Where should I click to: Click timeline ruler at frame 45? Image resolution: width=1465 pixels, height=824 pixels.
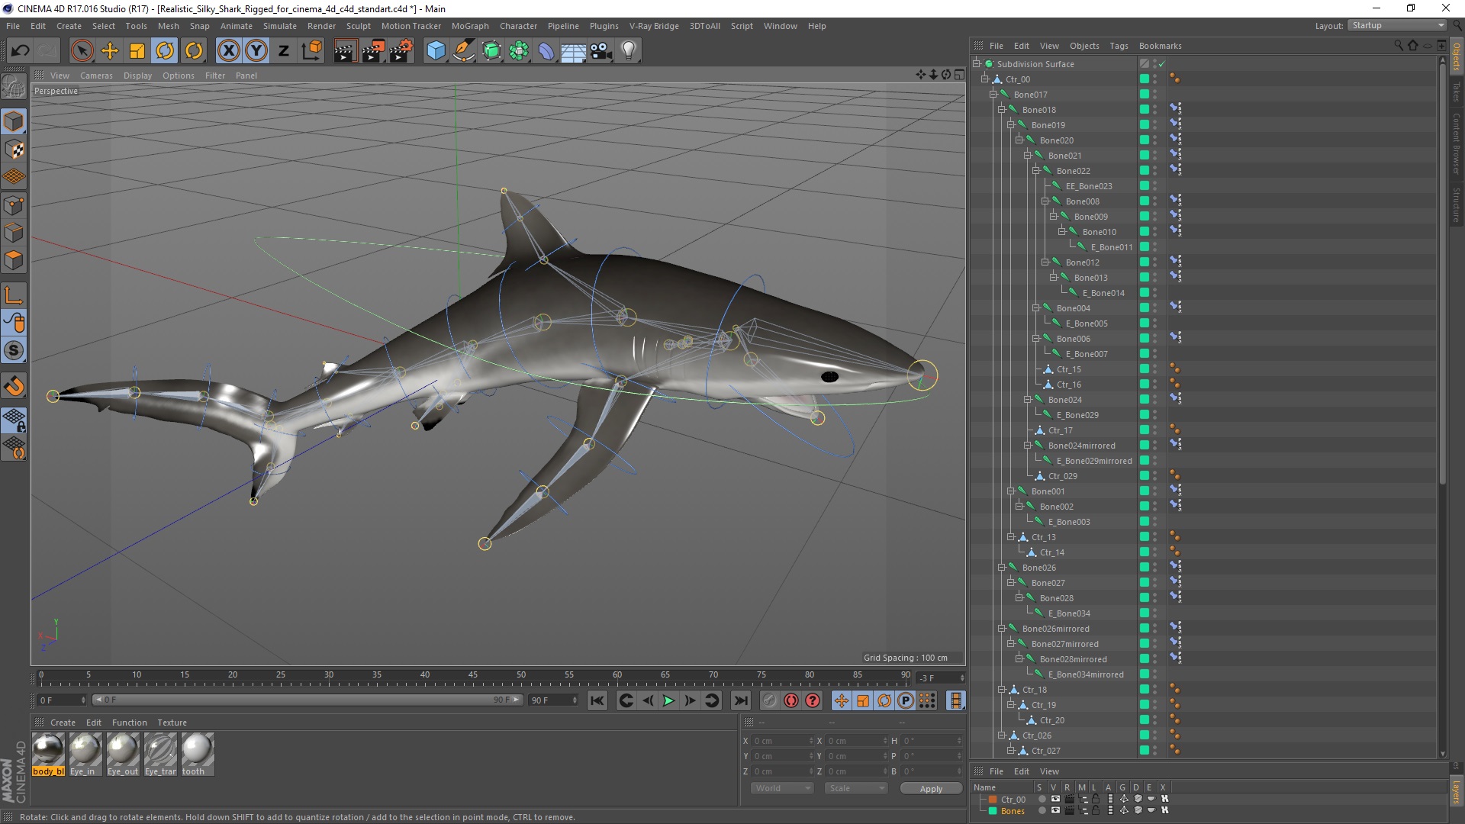(473, 675)
